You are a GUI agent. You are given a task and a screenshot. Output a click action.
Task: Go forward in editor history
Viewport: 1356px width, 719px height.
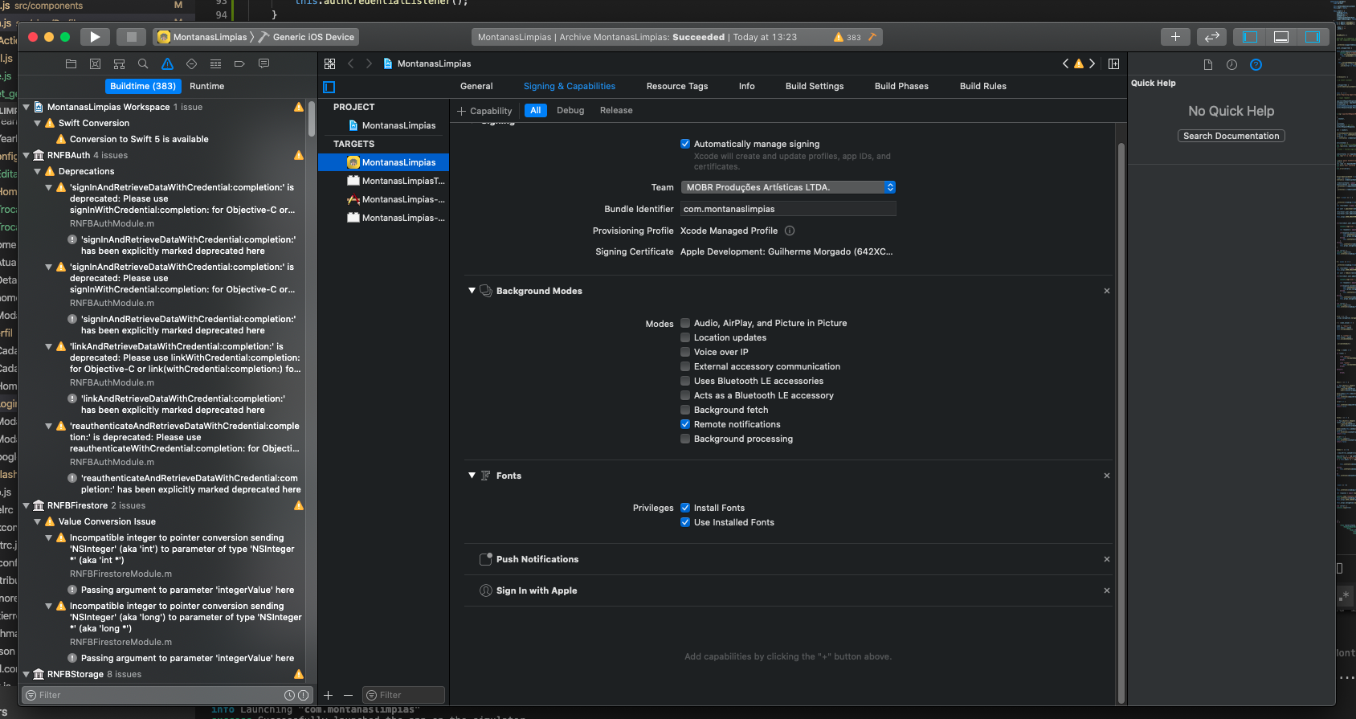369,63
